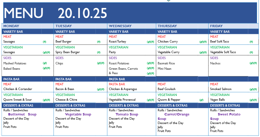
Task: Select Spicy Bean Burger on Tuesday
Action: 68,52
